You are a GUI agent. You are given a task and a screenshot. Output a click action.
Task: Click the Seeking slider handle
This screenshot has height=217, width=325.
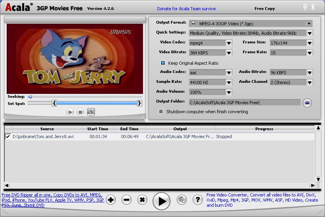click(x=30, y=97)
